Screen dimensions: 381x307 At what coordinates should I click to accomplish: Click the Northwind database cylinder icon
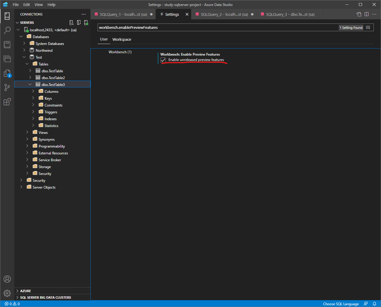click(x=32, y=50)
